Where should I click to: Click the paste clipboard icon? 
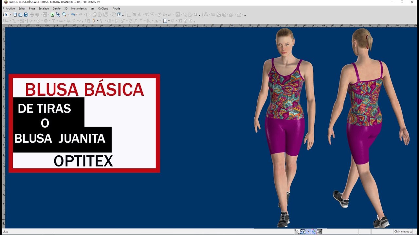pyautogui.click(x=100, y=15)
